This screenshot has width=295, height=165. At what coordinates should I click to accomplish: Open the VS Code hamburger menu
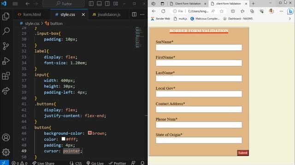pyautogui.click(x=15, y=4)
